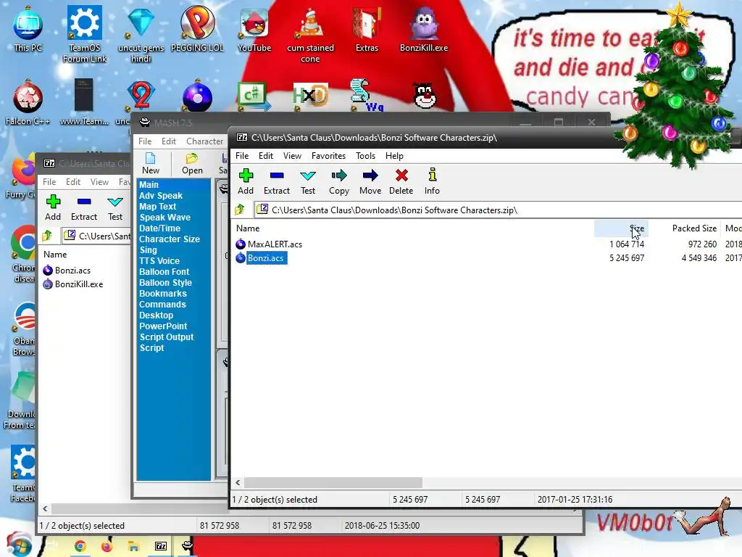Click the red Delete icon

[x=401, y=182]
